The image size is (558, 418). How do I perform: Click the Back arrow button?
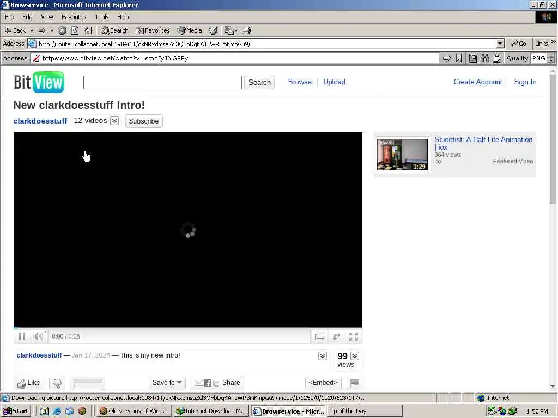(x=15, y=30)
